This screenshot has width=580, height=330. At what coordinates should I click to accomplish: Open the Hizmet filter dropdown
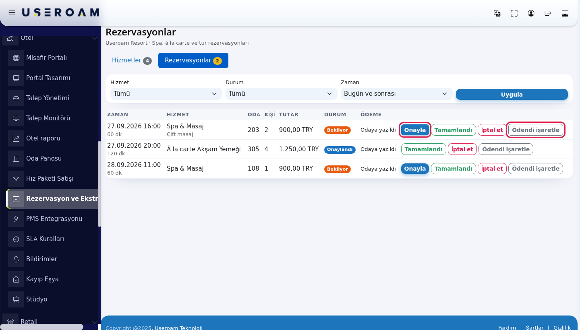[x=166, y=94]
